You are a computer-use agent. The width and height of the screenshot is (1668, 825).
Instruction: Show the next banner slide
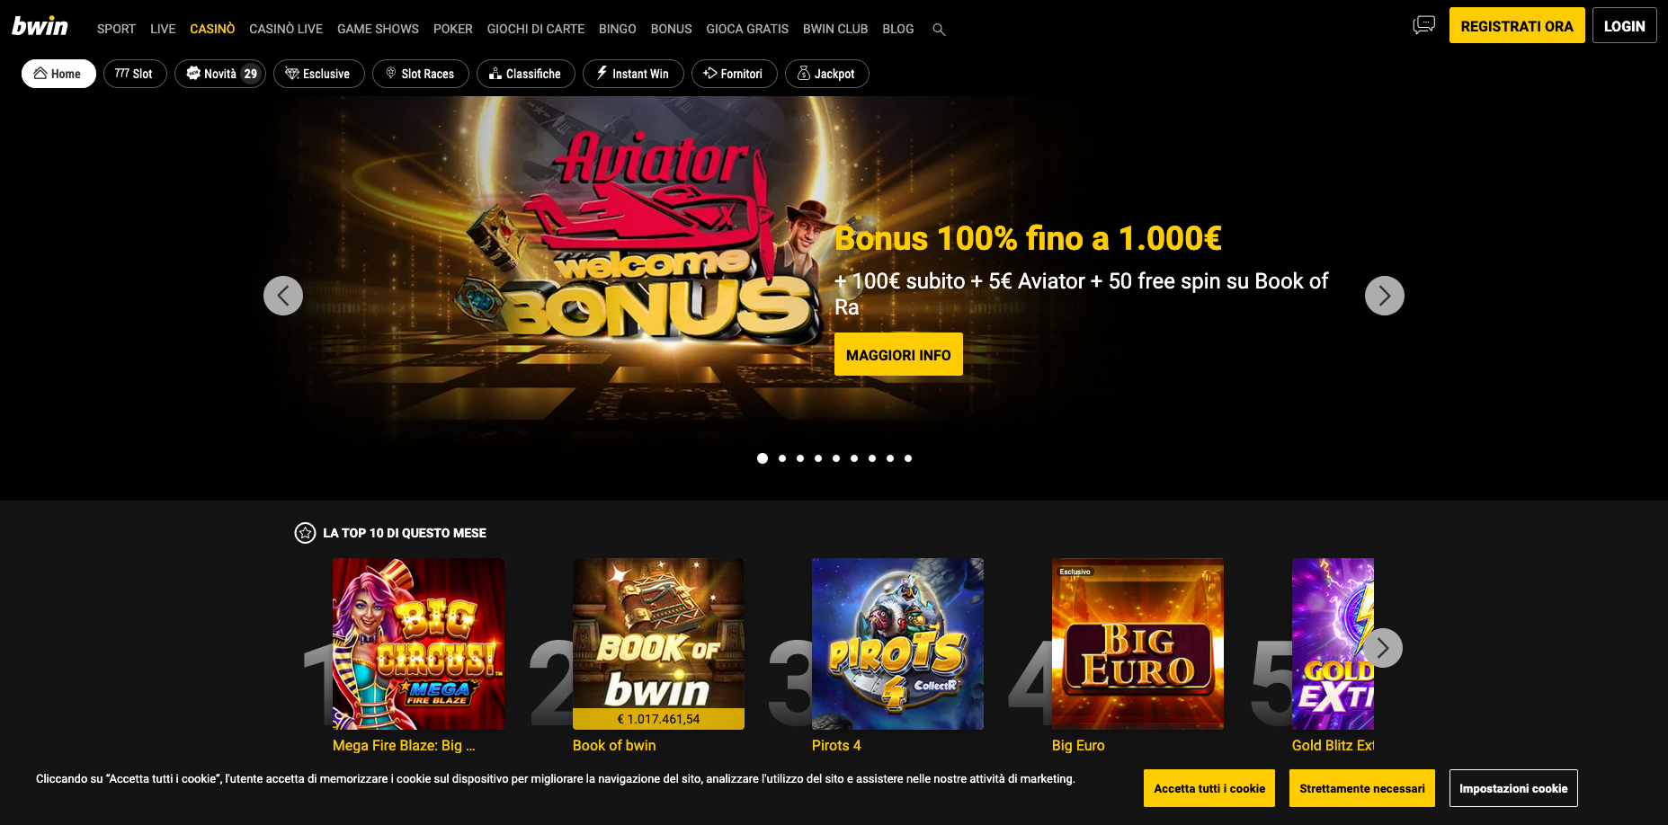[x=1385, y=296]
